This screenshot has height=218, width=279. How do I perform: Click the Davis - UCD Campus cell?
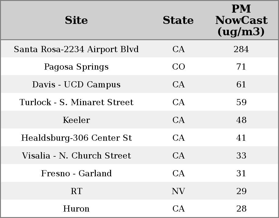[76, 85]
